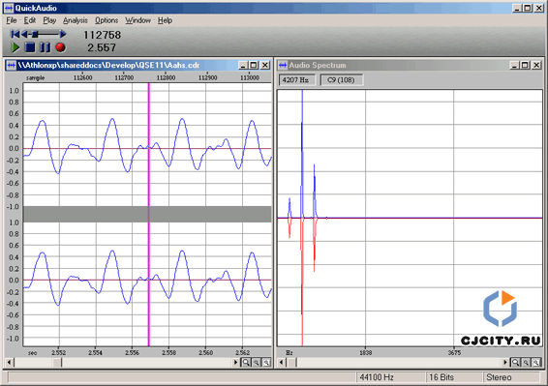This screenshot has width=548, height=386.
Task: Click the time value 2.557
Action: [x=102, y=47]
